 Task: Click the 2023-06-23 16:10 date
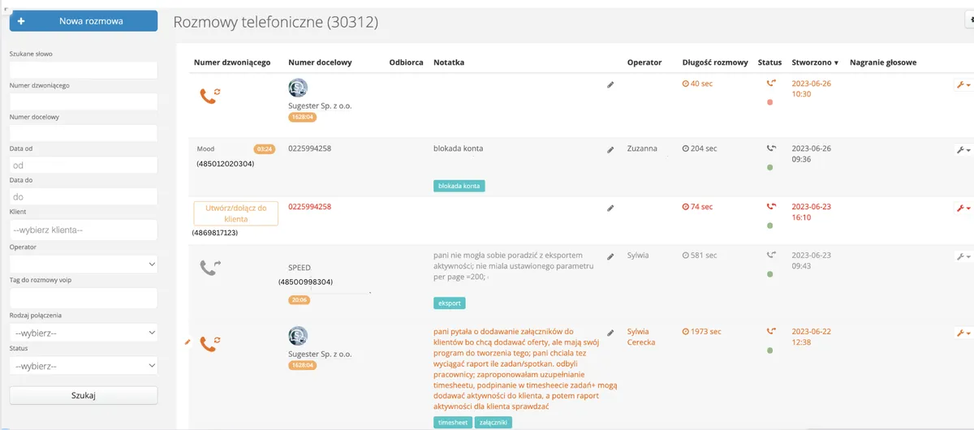pyautogui.click(x=812, y=212)
